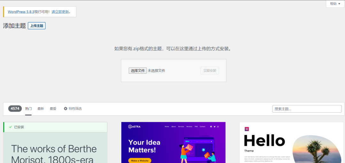The width and height of the screenshot is (345, 163).
Task: Click the Twitter icon in Astra preview
Action: [215, 127]
